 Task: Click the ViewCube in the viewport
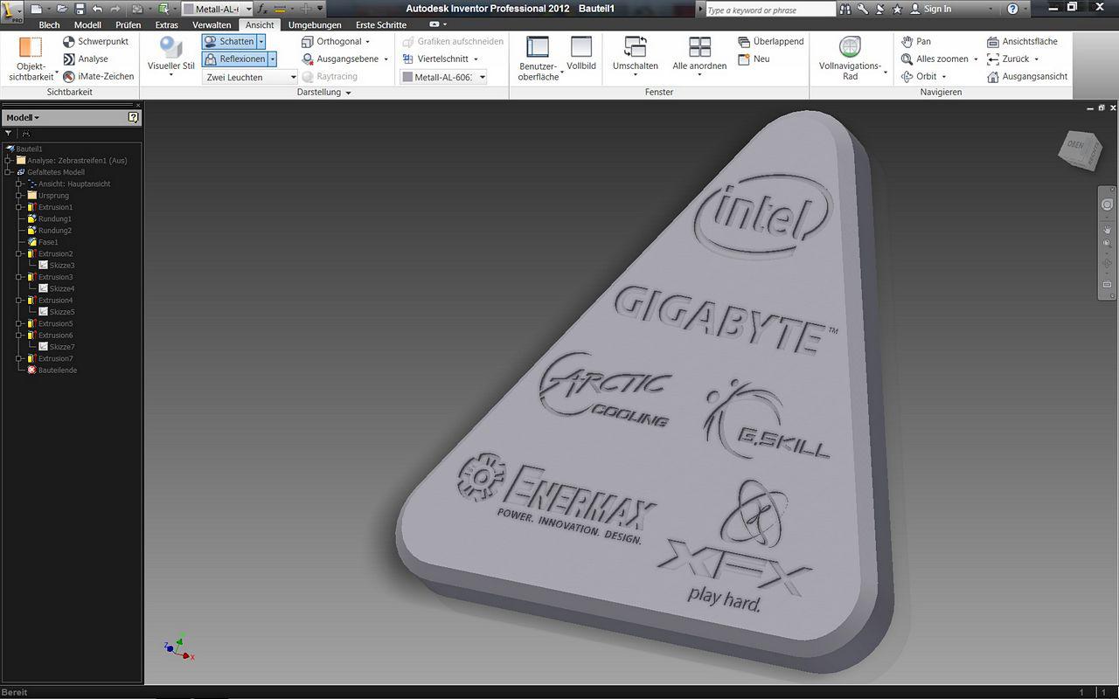pos(1081,149)
